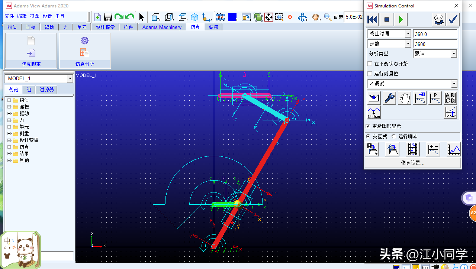This screenshot has width=476, height=269.
Task: Rewind simulation to the beginning
Action: pos(372,19)
